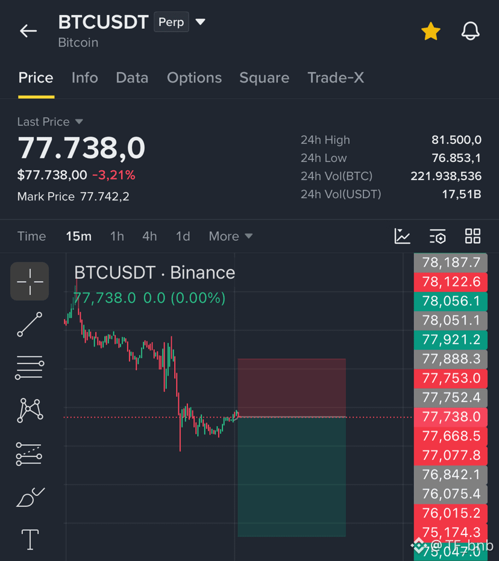The height and width of the screenshot is (561, 499).
Task: Click the red 77,077.8 price label
Action: [x=451, y=456]
